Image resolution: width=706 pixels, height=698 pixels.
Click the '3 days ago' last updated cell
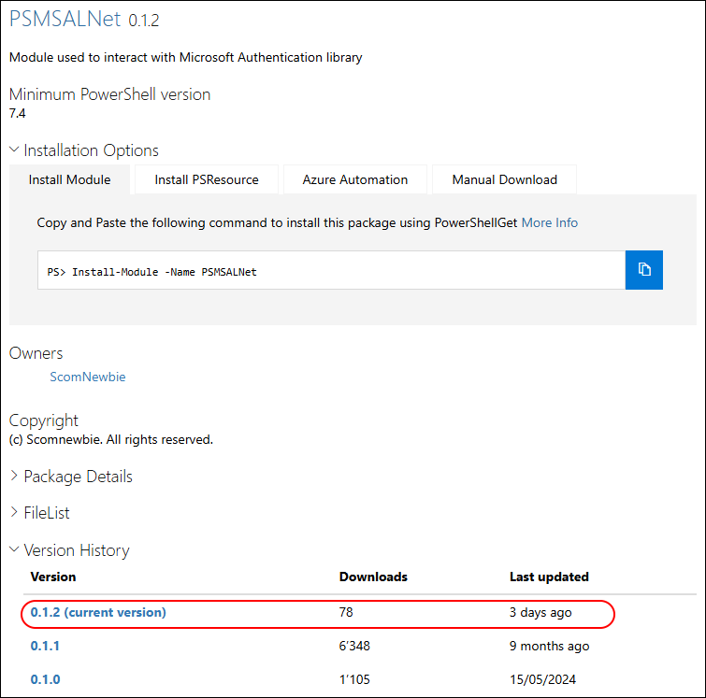tap(540, 612)
